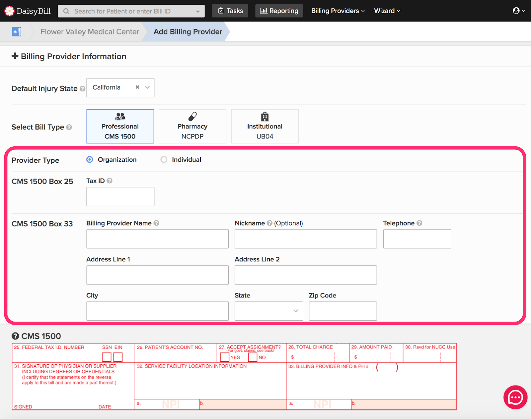Click the practice home breadcrumb icon
This screenshot has height=419, width=531.
click(17, 32)
